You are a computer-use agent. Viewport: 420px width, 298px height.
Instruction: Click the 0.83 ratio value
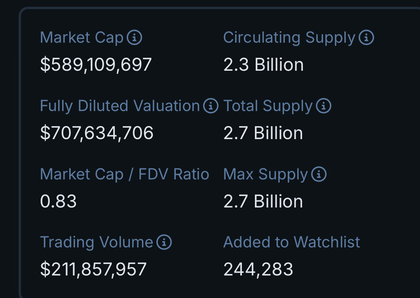(x=59, y=202)
